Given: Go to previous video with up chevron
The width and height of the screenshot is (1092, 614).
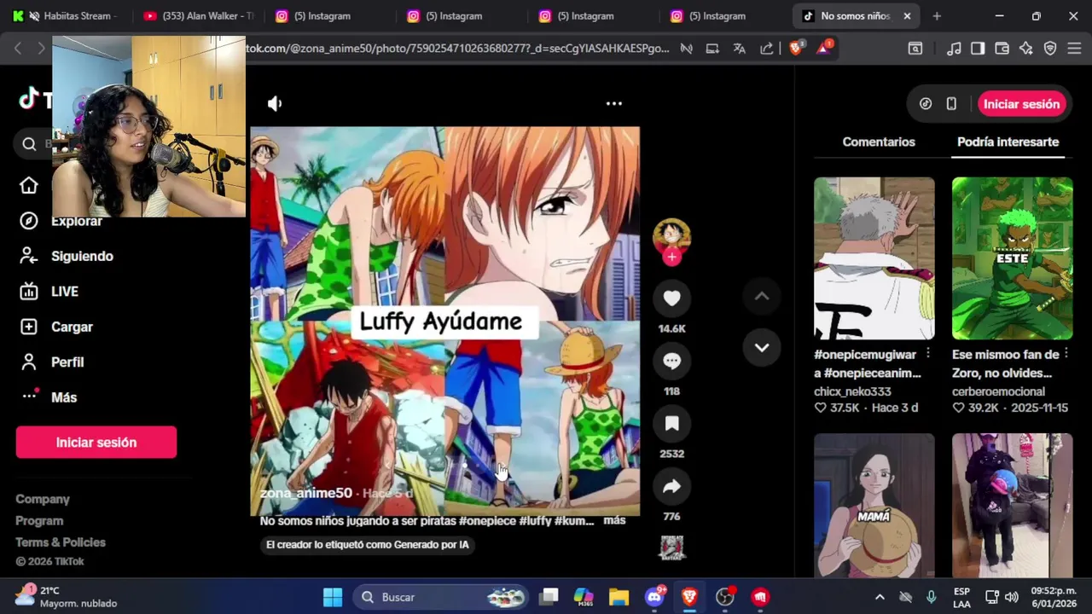Looking at the screenshot, I should tap(762, 296).
